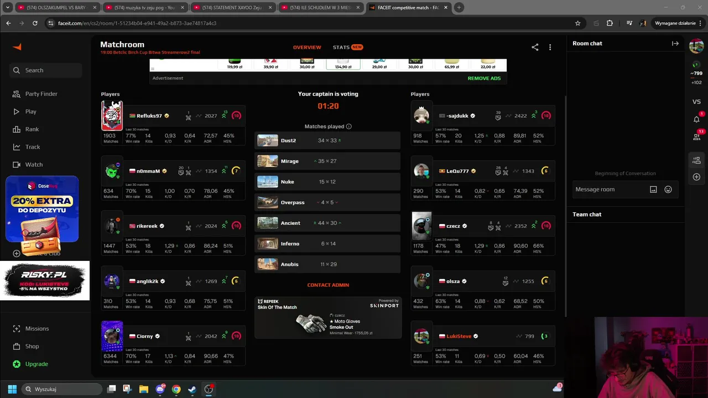Open emoji picker in room chat
This screenshot has width=708, height=398.
(668, 190)
